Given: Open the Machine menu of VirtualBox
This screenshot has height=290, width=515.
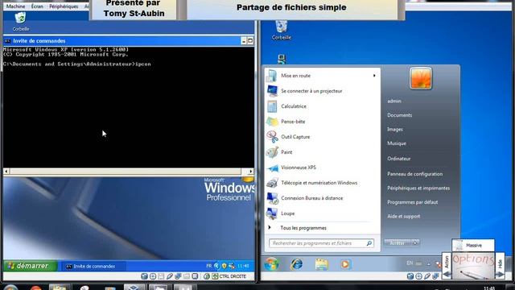Looking at the screenshot, I should tap(15, 6).
